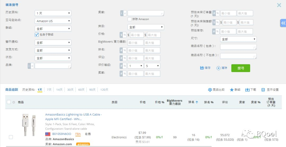Click the BigMovers 潜力爆款 column header
286x147 pixels.
(x=175, y=102)
